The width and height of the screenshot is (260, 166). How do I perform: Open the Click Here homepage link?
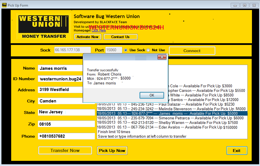tap(99, 30)
